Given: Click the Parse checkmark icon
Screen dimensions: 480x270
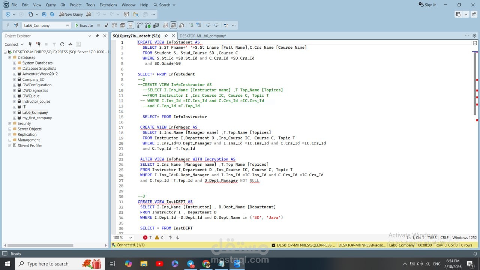Looking at the screenshot, I should [106, 25].
